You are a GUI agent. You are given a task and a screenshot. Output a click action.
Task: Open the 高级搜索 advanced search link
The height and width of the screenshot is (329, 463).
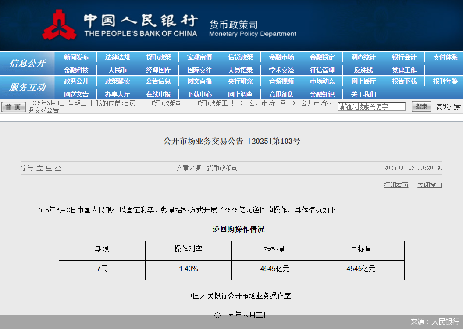[x=448, y=106]
